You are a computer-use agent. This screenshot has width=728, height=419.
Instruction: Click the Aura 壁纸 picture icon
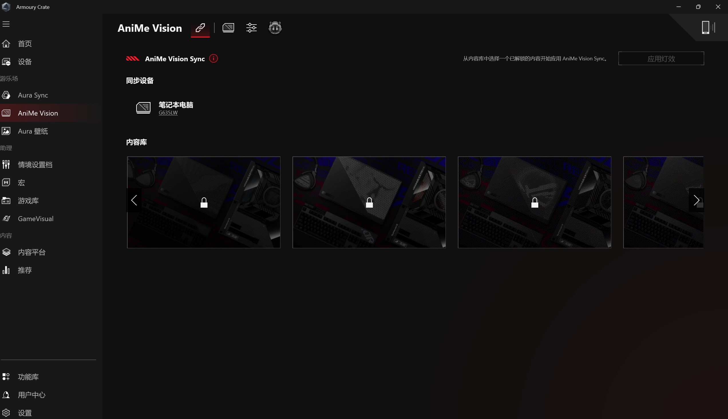[6, 131]
